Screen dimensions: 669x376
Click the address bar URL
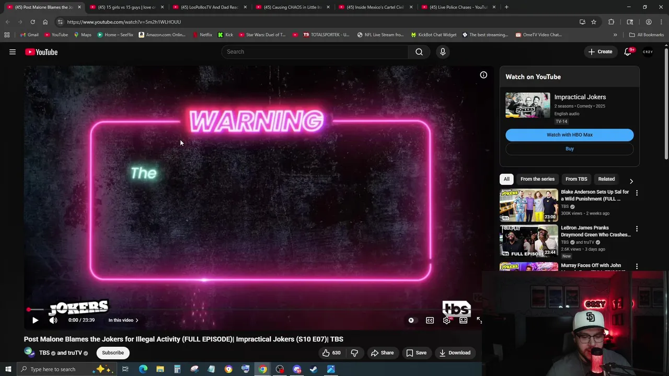point(124,22)
